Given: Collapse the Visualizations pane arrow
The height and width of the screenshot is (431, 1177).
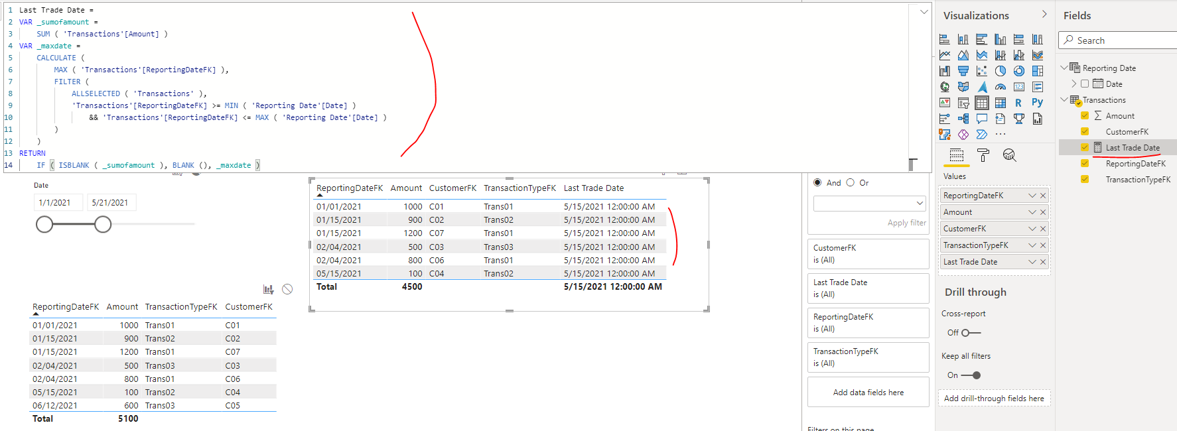Looking at the screenshot, I should click(1044, 15).
